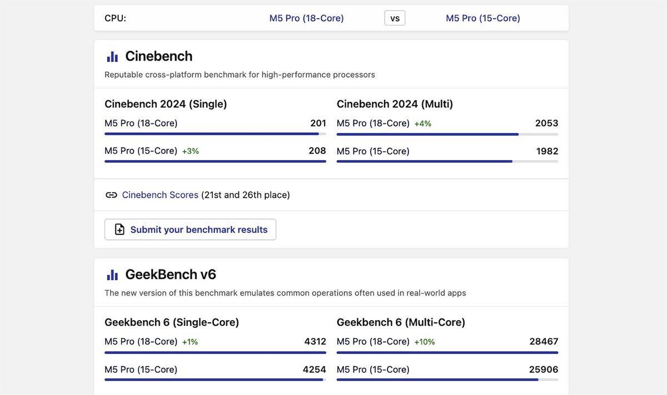Select the Geekbench 6 (Multi-Core) heading

[401, 322]
